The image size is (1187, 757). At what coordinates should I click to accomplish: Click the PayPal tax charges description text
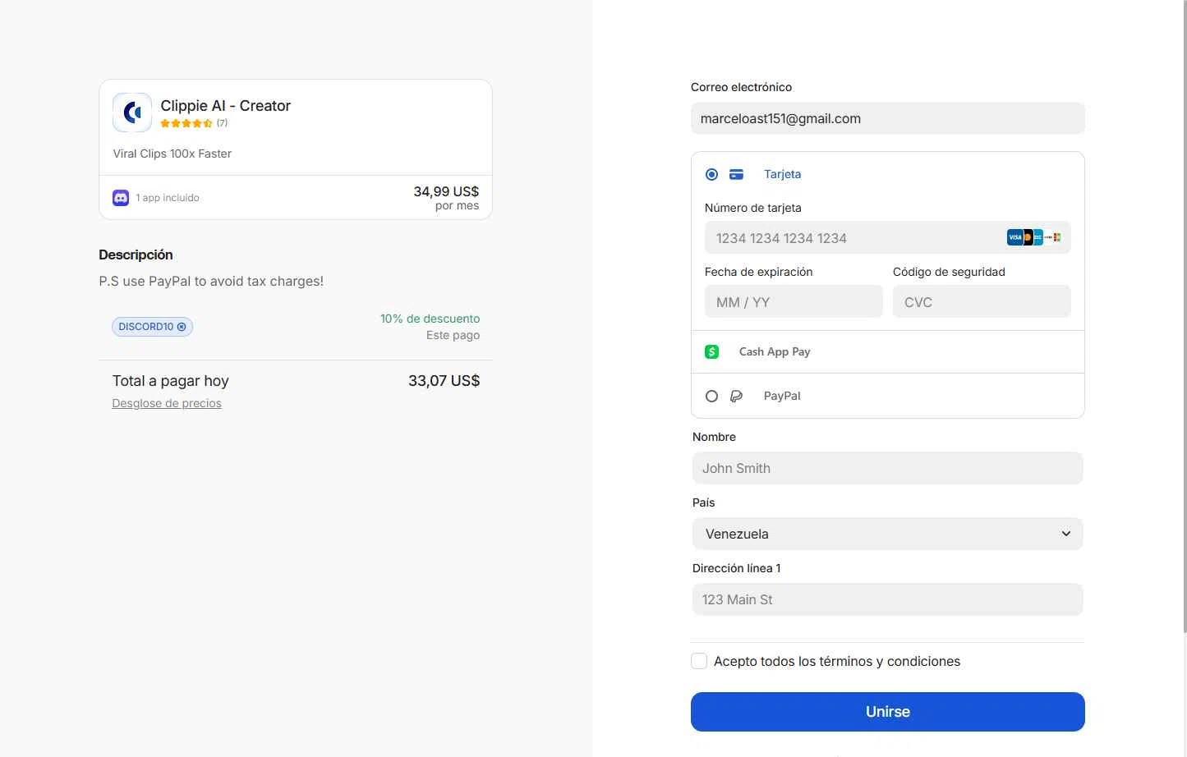[211, 281]
